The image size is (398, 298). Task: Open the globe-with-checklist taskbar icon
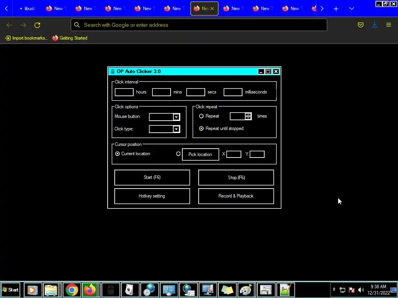tap(189, 290)
